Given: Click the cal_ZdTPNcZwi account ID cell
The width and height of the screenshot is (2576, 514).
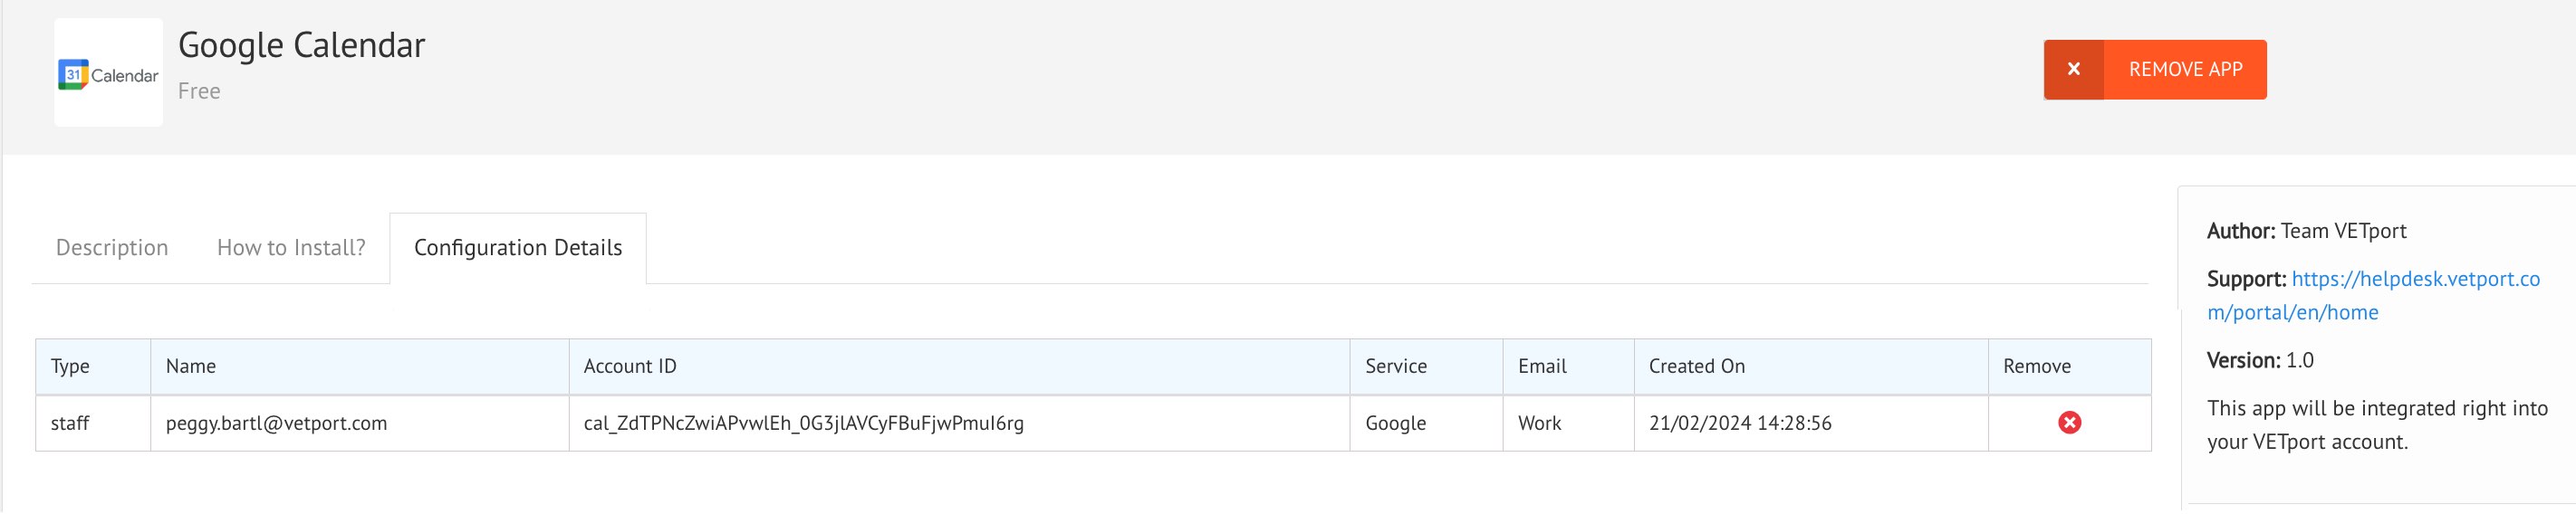Looking at the screenshot, I should coord(959,423).
